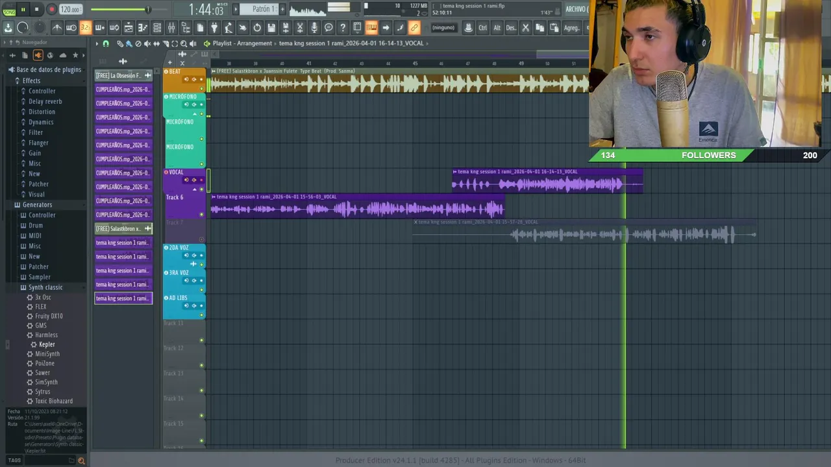The width and height of the screenshot is (831, 467).
Task: Click the stamp icon next to (ninguno)
Action: coord(468,28)
